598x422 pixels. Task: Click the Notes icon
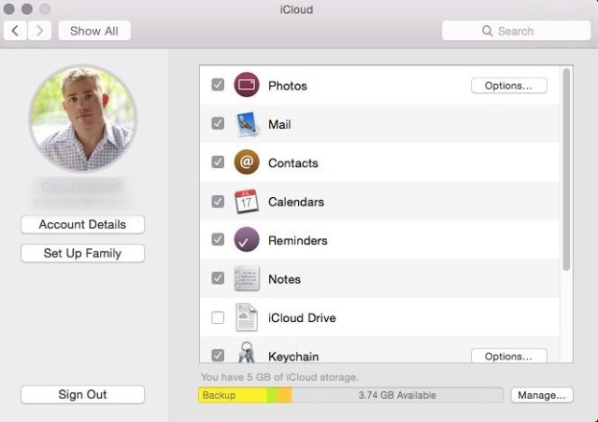(247, 279)
